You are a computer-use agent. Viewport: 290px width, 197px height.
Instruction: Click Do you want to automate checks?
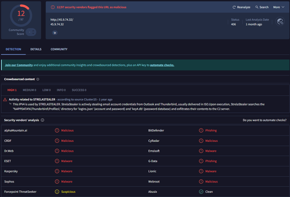click(x=264, y=120)
